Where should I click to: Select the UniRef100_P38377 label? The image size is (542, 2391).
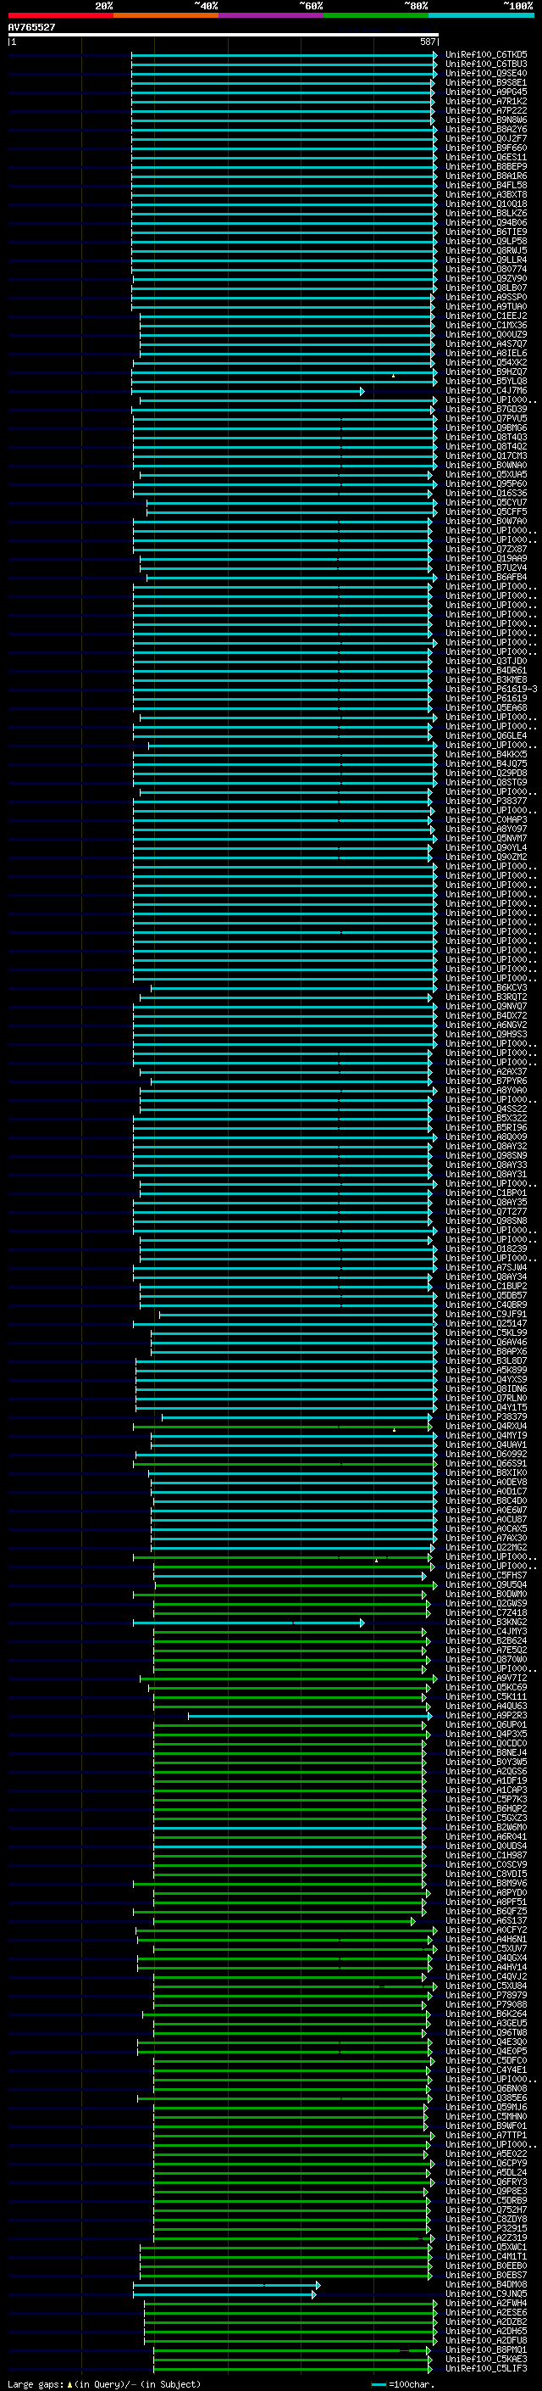click(486, 801)
